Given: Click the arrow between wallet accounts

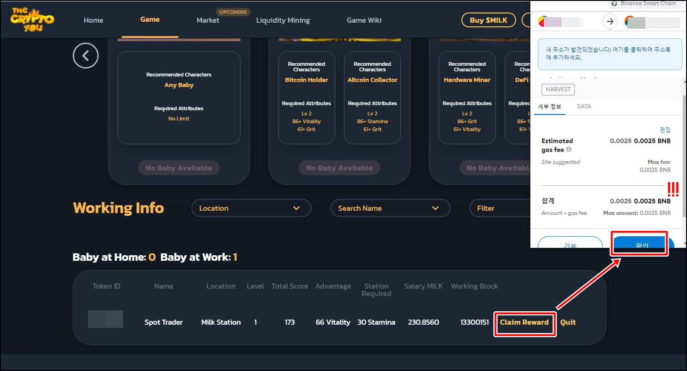Looking at the screenshot, I should (x=610, y=21).
